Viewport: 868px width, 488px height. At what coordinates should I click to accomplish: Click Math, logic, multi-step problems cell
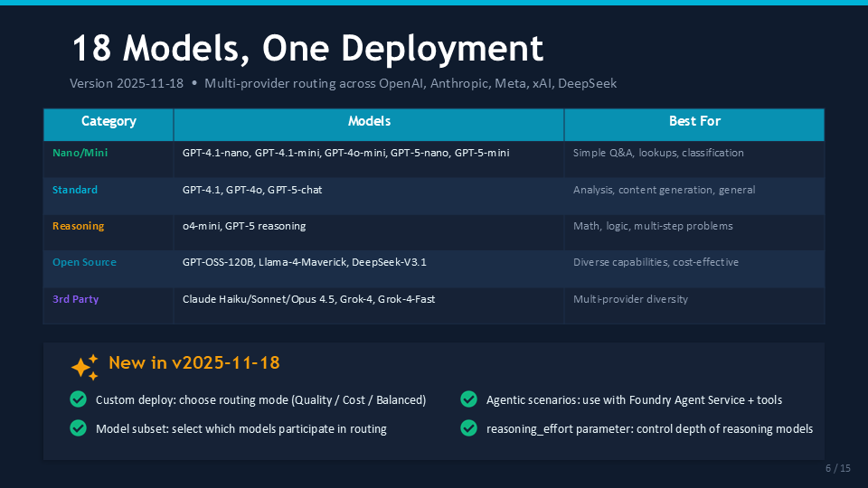[694, 232]
